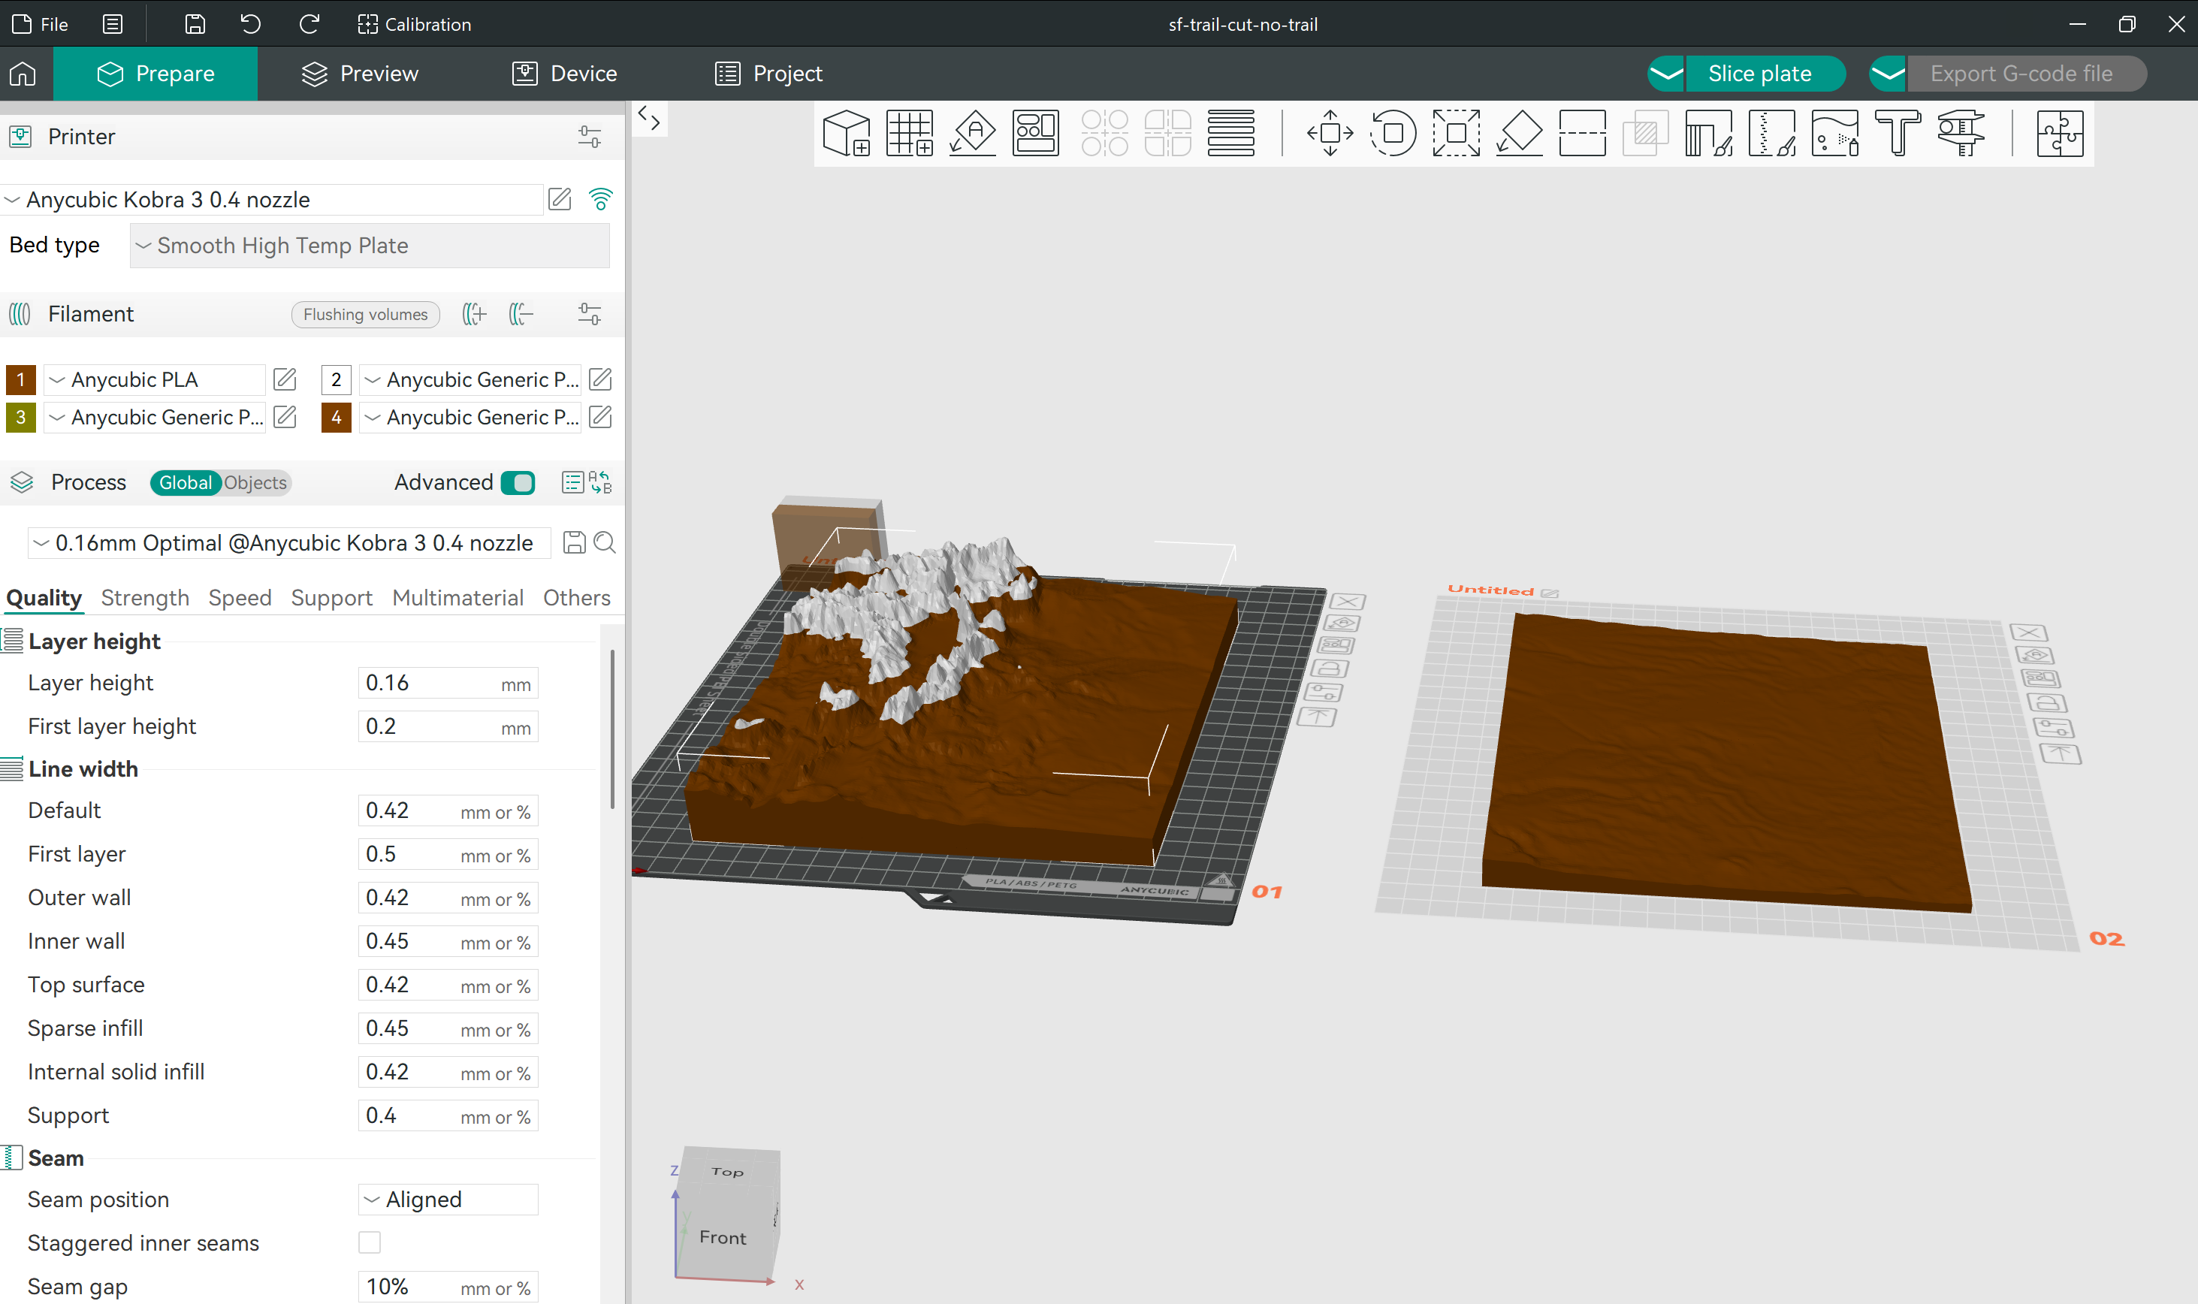The width and height of the screenshot is (2198, 1304).
Task: Switch Process to Objects mode
Action: pos(255,482)
